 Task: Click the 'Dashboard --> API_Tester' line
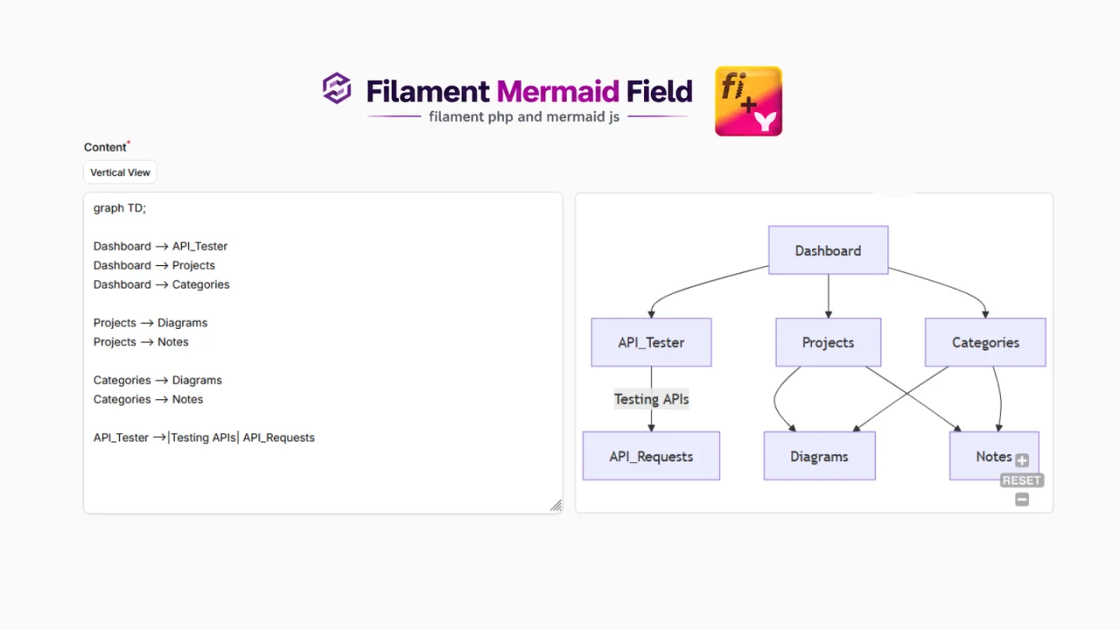coord(160,246)
